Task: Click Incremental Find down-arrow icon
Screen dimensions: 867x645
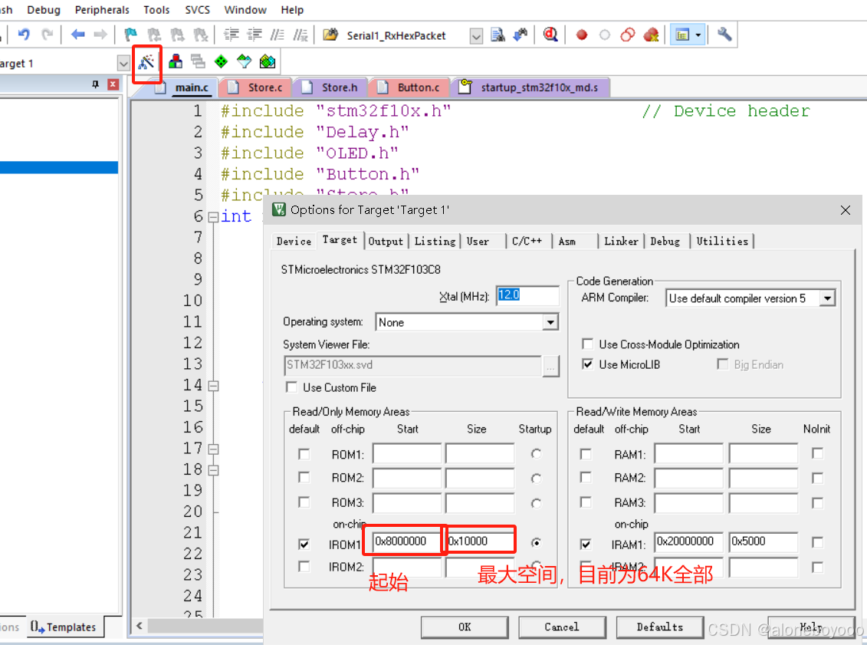Action: click(521, 35)
